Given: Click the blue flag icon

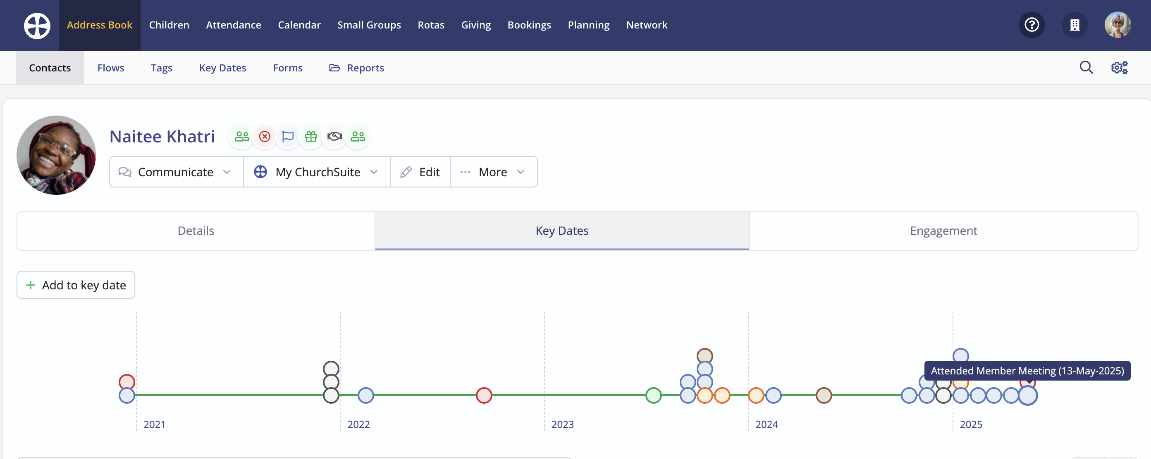Looking at the screenshot, I should coord(288,137).
